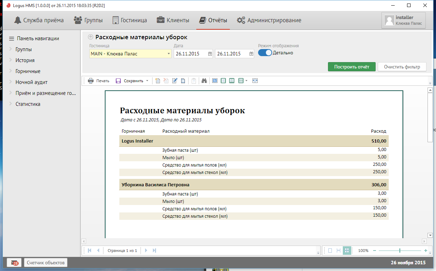Switch to single page view mode
Screen dimensions: 436x271
tap(330, 251)
